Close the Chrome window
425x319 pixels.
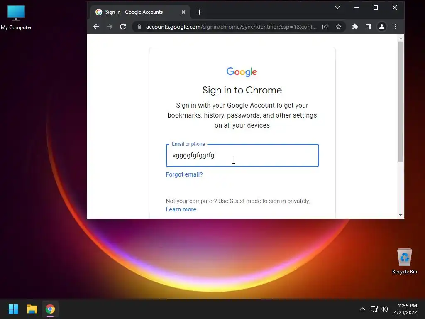[395, 7]
